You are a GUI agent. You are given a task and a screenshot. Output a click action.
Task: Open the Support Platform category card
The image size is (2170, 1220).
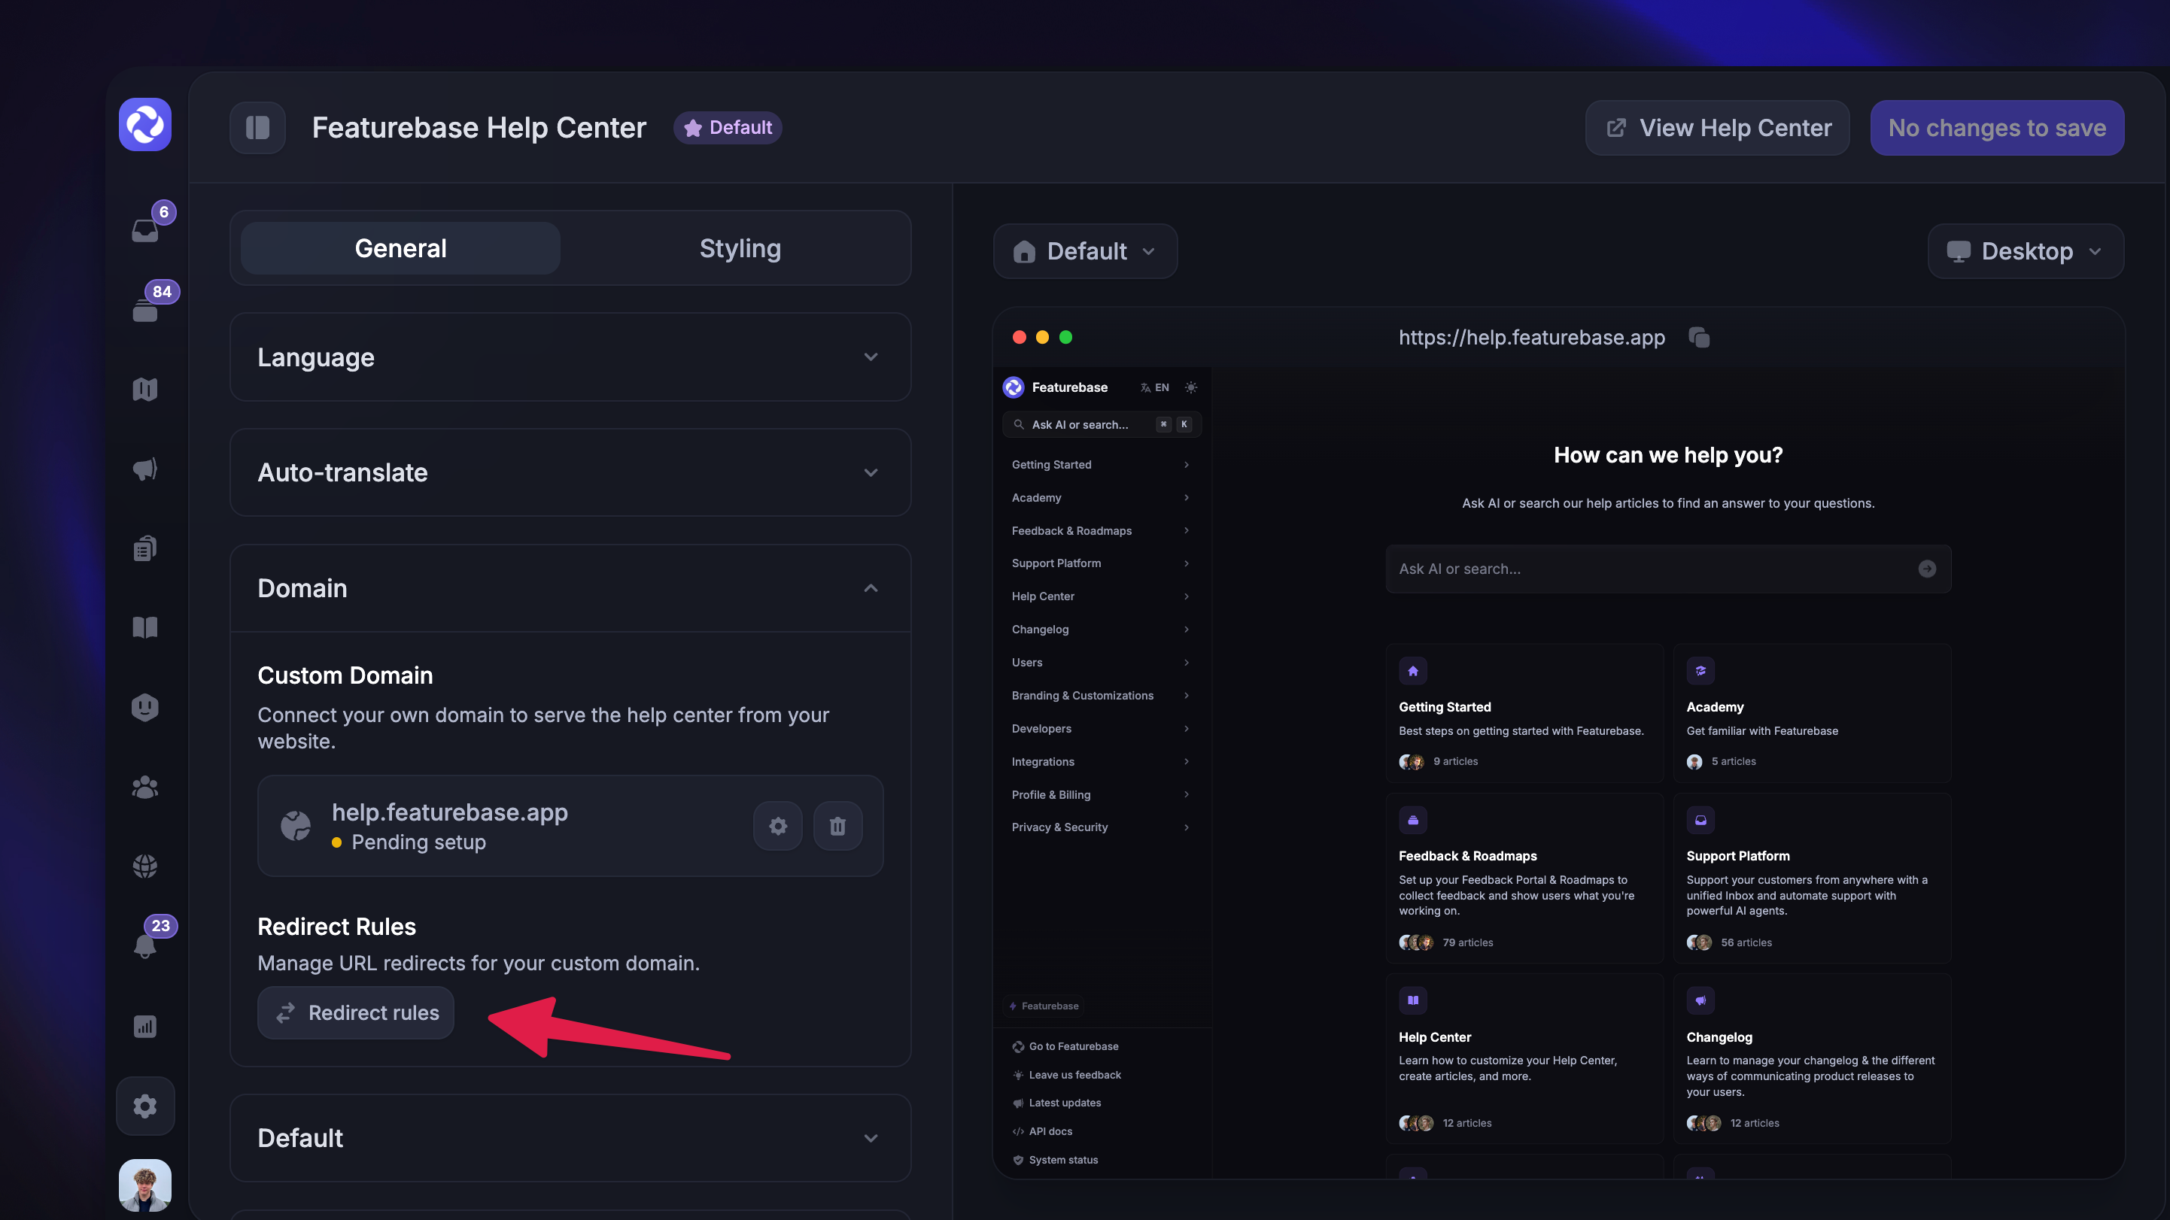pyautogui.click(x=1812, y=879)
